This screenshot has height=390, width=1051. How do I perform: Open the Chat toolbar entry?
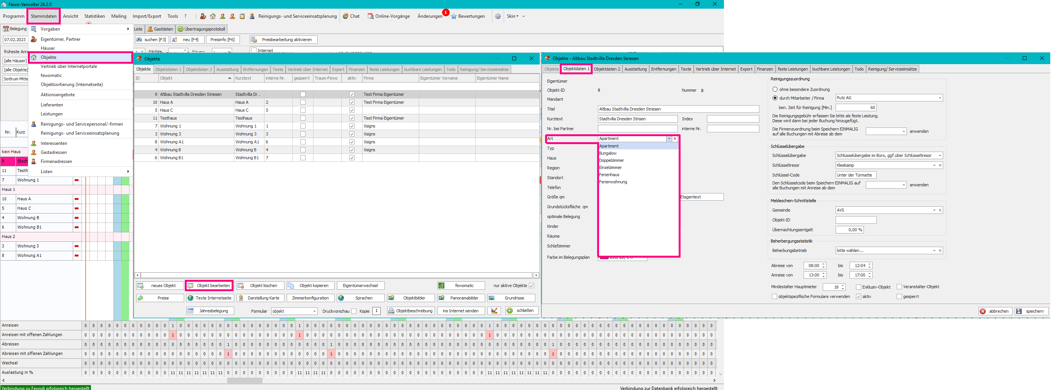351,16
